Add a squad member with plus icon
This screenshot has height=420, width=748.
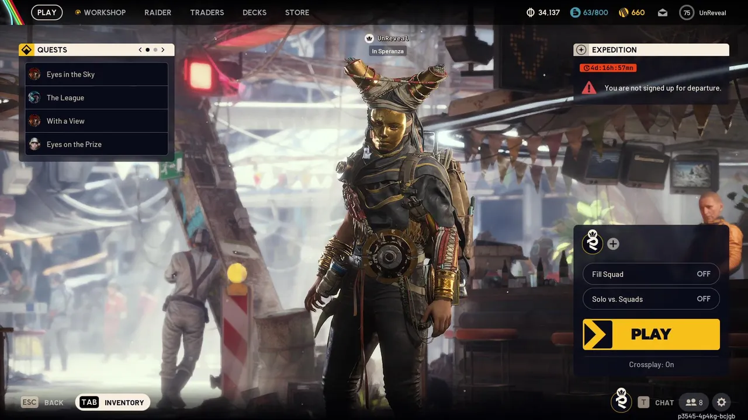coord(613,244)
